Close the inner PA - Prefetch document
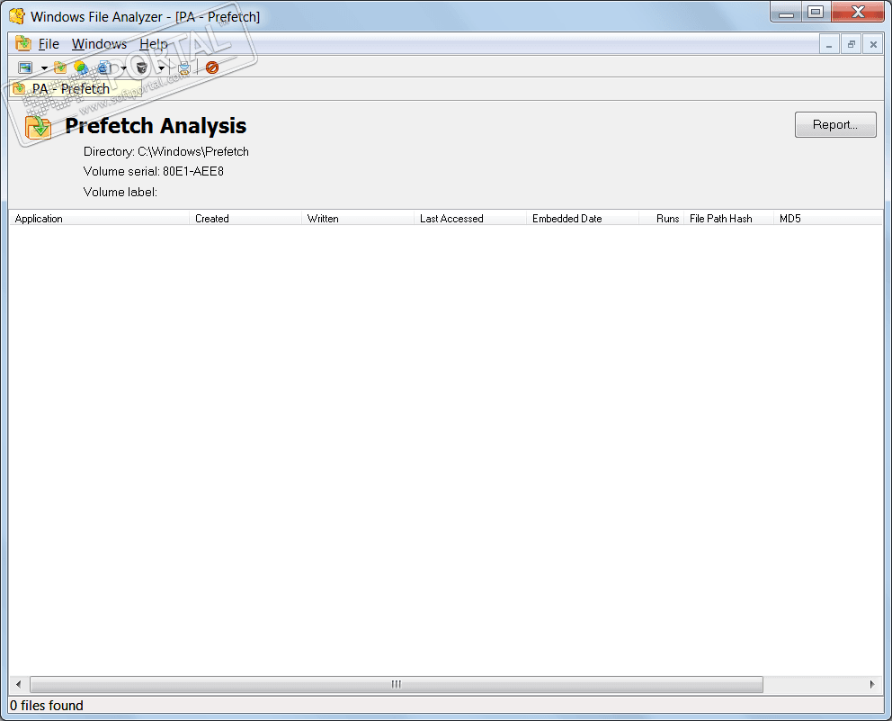The height and width of the screenshot is (721, 892). (x=873, y=44)
